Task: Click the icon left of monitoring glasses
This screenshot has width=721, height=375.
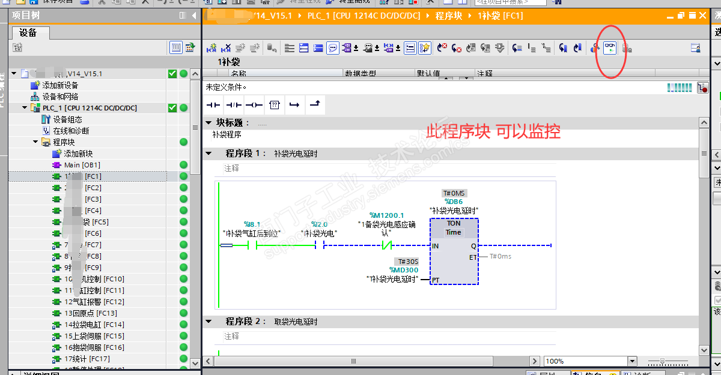Action: point(595,48)
